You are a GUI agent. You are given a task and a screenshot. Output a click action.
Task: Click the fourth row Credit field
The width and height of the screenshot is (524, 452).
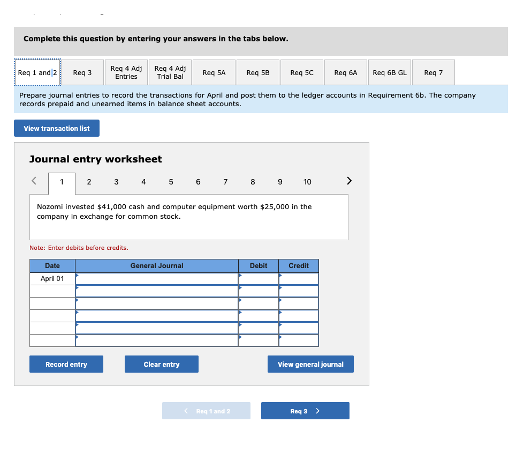(299, 316)
